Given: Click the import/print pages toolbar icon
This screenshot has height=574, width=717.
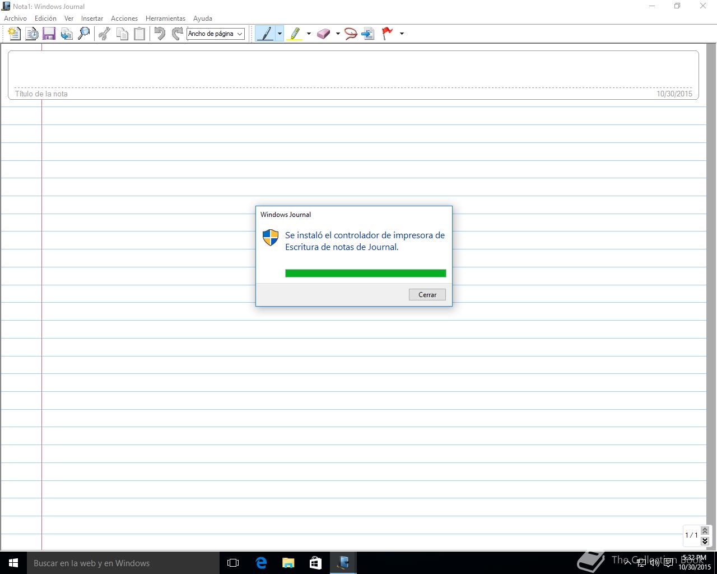Looking at the screenshot, I should coord(67,34).
